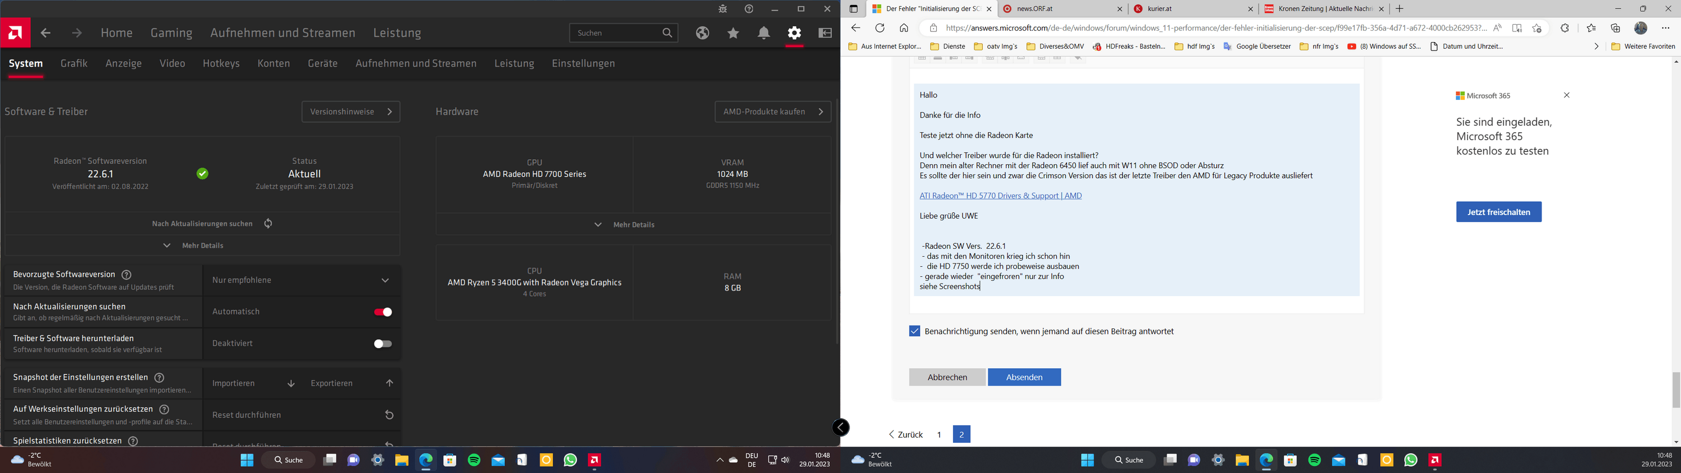Open a new tab in Edge

coord(1399,9)
